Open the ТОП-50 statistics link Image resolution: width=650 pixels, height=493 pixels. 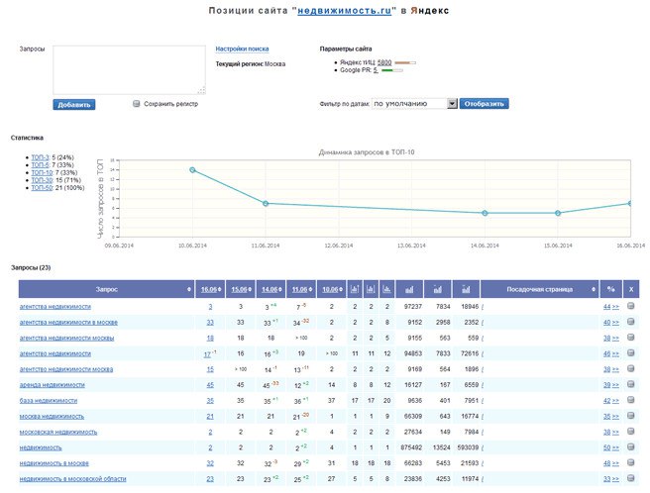pos(42,188)
